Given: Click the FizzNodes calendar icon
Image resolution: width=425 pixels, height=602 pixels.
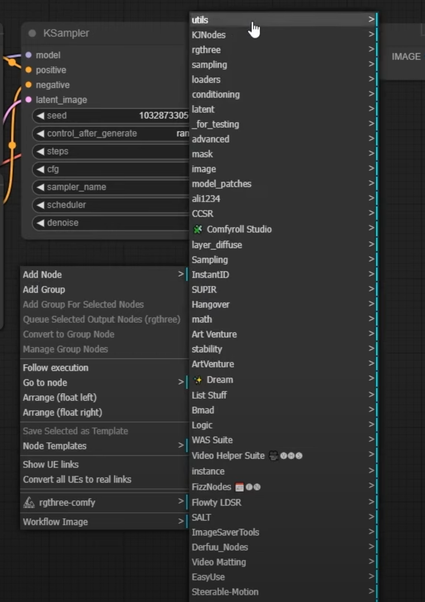Looking at the screenshot, I should coord(240,487).
